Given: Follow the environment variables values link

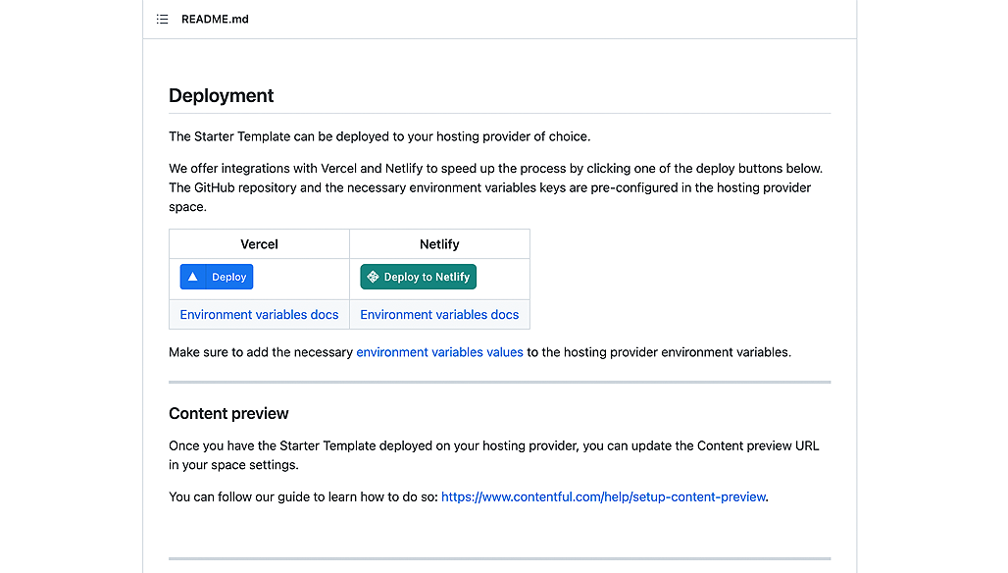Looking at the screenshot, I should coord(439,352).
